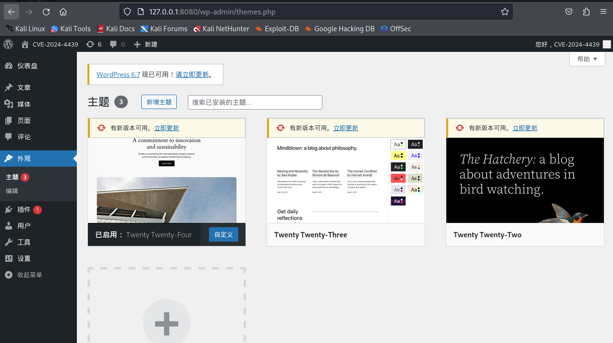Expand the 帮助 help dropdown
The image size is (613, 343).
point(587,59)
